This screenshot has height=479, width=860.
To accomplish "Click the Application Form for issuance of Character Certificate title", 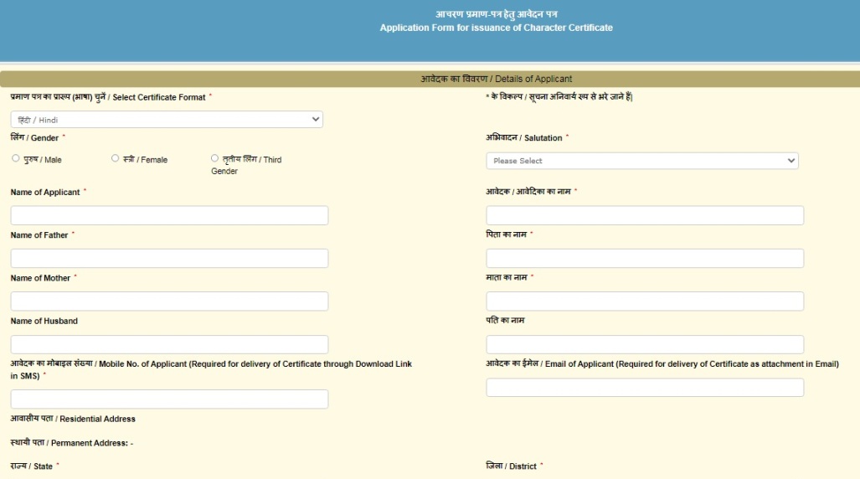I will click(x=497, y=28).
